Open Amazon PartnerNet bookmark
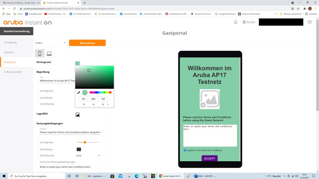Screen dimensions: 319x179 coord(249,14)
